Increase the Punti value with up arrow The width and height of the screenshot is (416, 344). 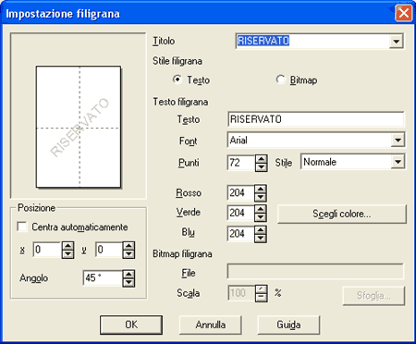262,159
